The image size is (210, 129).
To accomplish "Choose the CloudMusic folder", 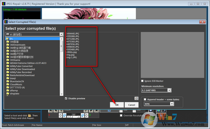I will [16, 85].
